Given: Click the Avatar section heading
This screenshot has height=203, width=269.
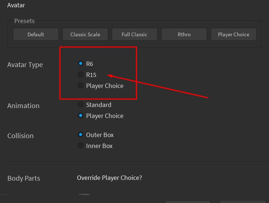Looking at the screenshot, I should tap(16, 5).
